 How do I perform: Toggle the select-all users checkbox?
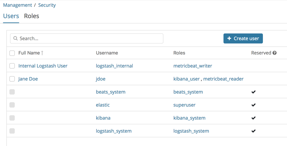[12, 53]
